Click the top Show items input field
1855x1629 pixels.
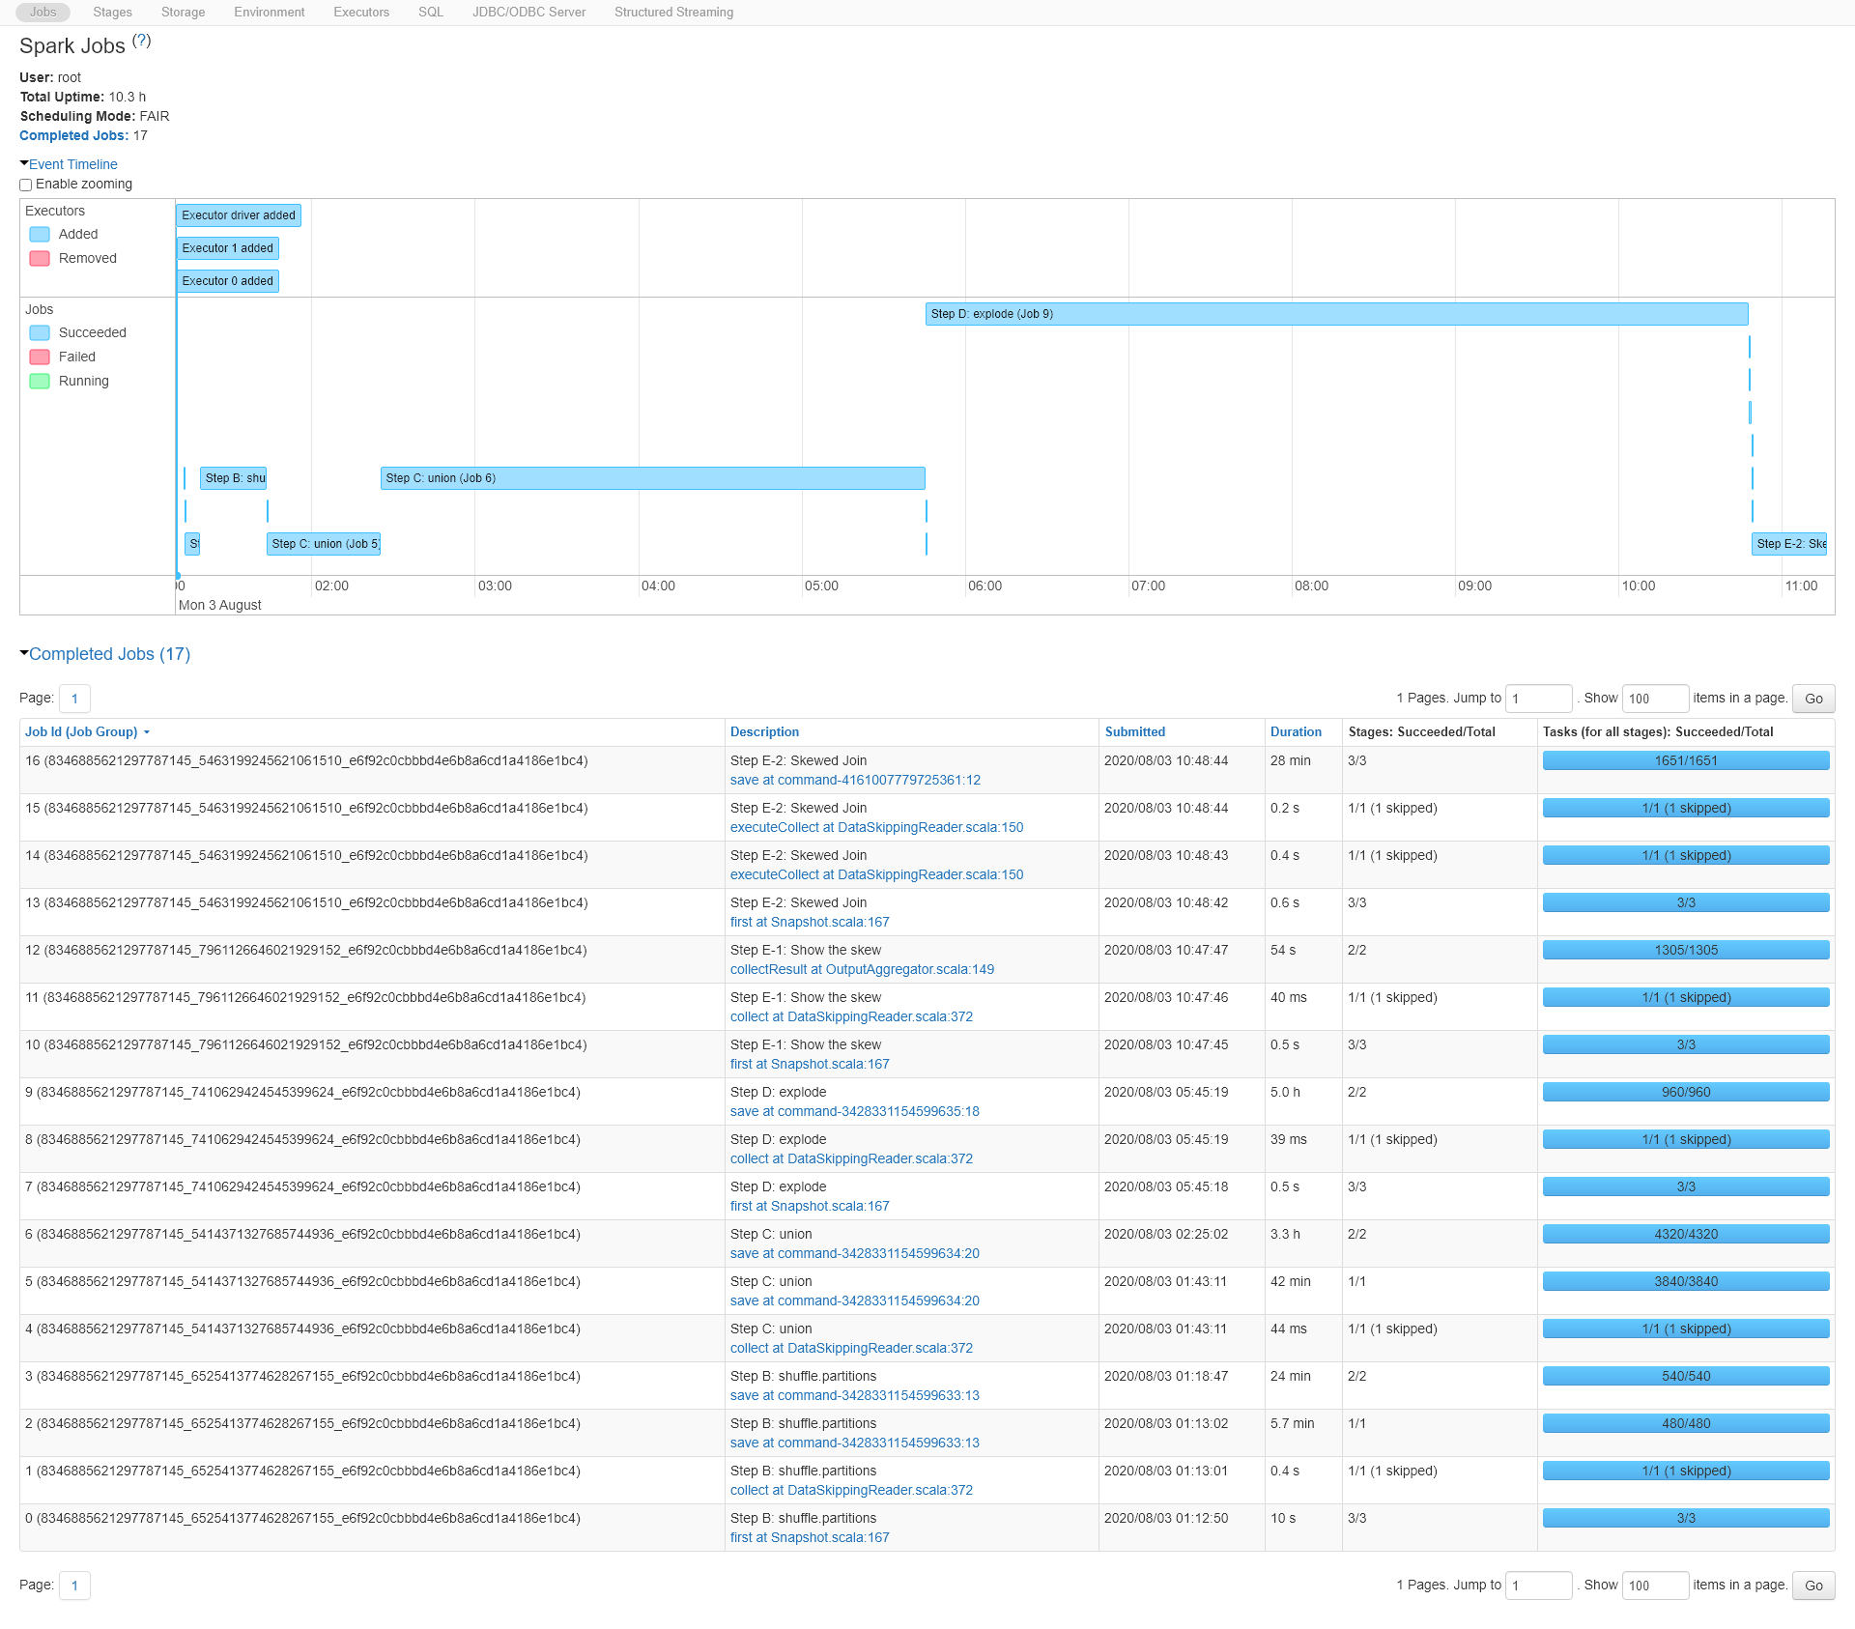[x=1655, y=699]
